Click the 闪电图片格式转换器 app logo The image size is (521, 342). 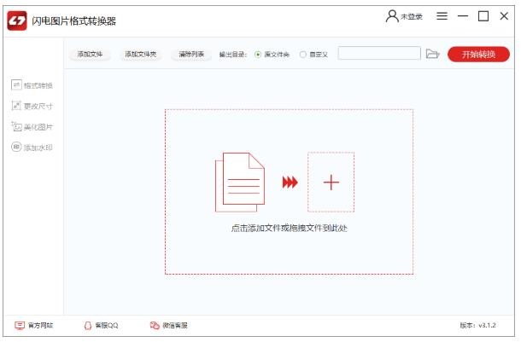[x=17, y=21]
